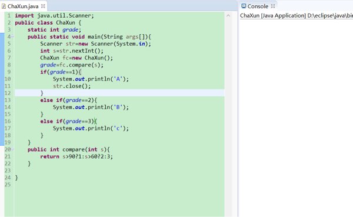Click 'public static void main(String args[]){' line
The height and width of the screenshot is (217, 353).
tap(89, 36)
